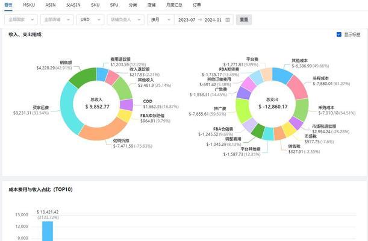Image resolution: width=368 pixels, height=241 pixels.
Task: Click the start date field 2023-07
Action: [187, 20]
